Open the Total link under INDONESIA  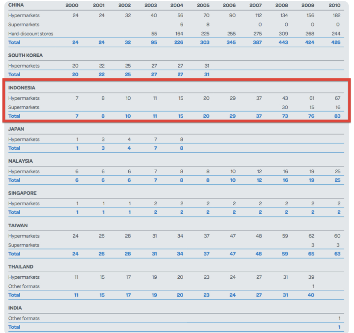[14, 116]
